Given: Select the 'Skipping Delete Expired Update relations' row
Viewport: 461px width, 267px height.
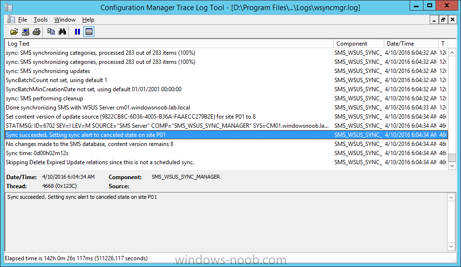Looking at the screenshot, I should 226,162.
